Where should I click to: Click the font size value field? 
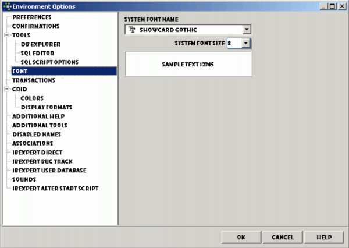234,43
